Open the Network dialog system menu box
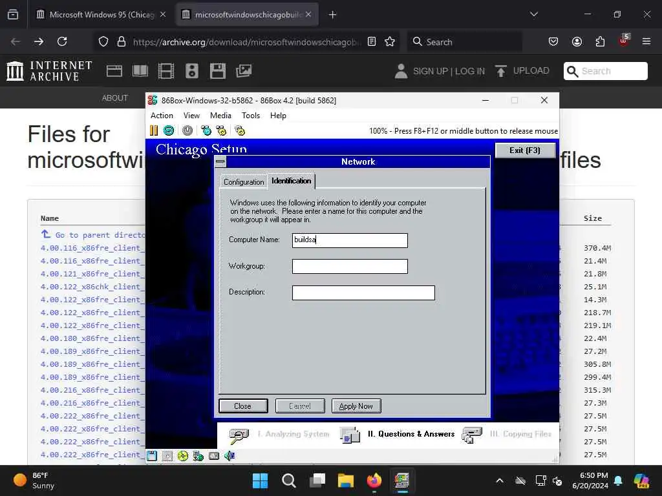 [220, 161]
